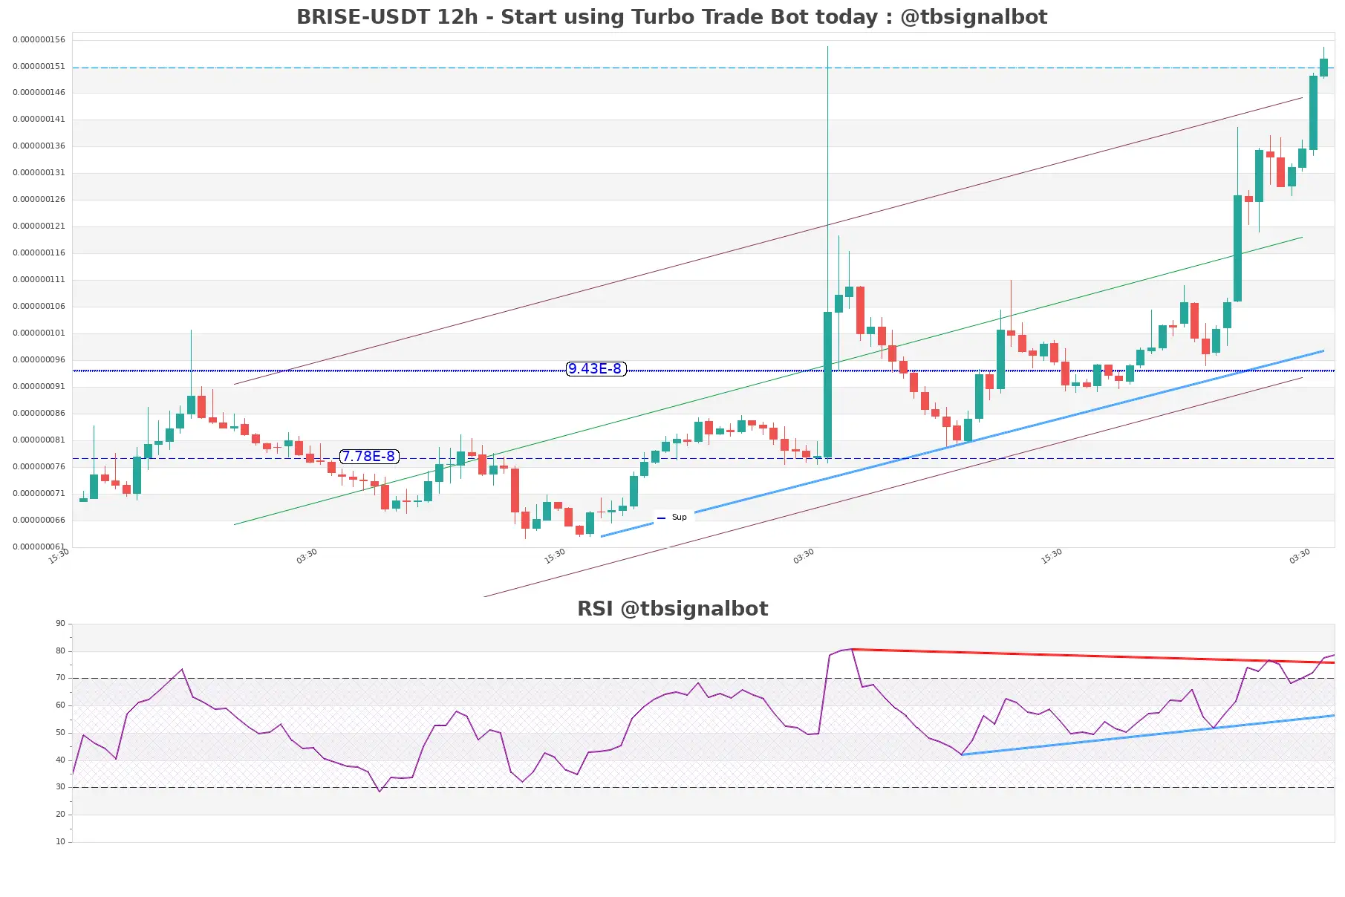
Task: Click the RSI 40 axis label
Action: click(x=60, y=760)
